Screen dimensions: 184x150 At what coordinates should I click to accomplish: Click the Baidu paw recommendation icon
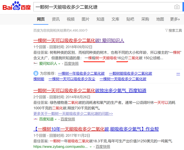pos(36,73)
